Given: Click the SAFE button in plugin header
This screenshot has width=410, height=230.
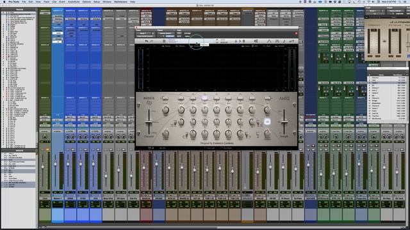Looking at the screenshot, I should (x=179, y=36).
